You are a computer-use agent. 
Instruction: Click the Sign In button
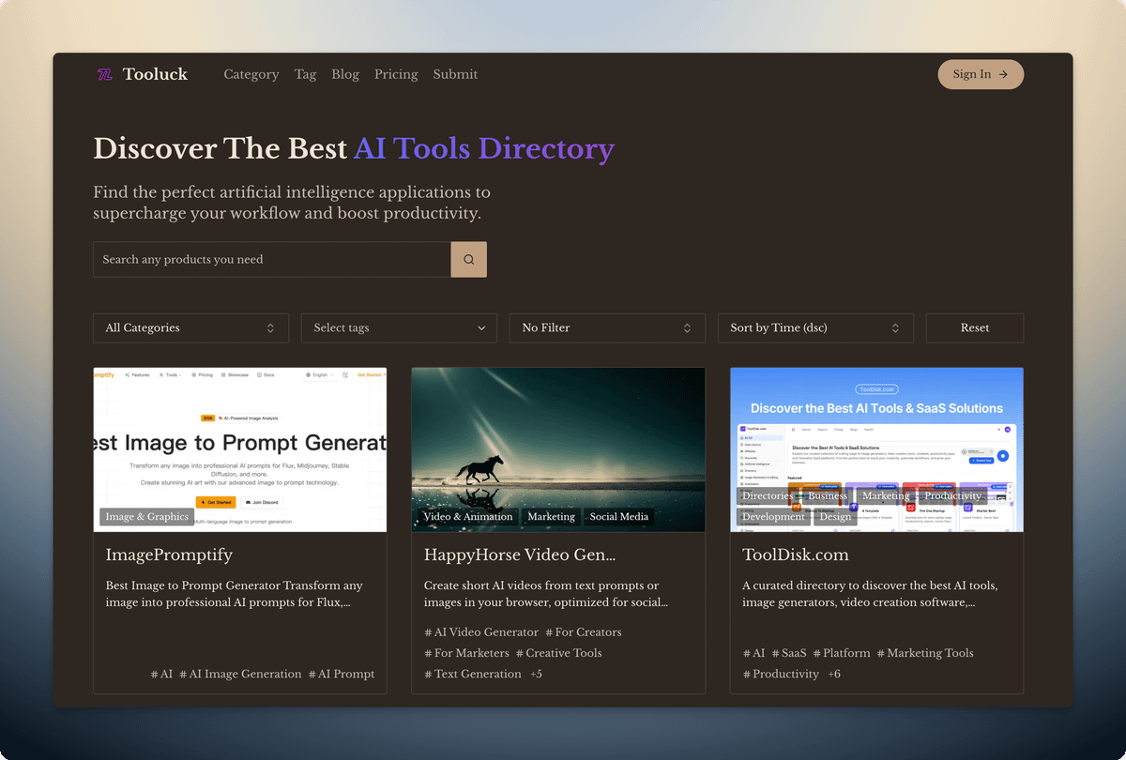coord(980,74)
